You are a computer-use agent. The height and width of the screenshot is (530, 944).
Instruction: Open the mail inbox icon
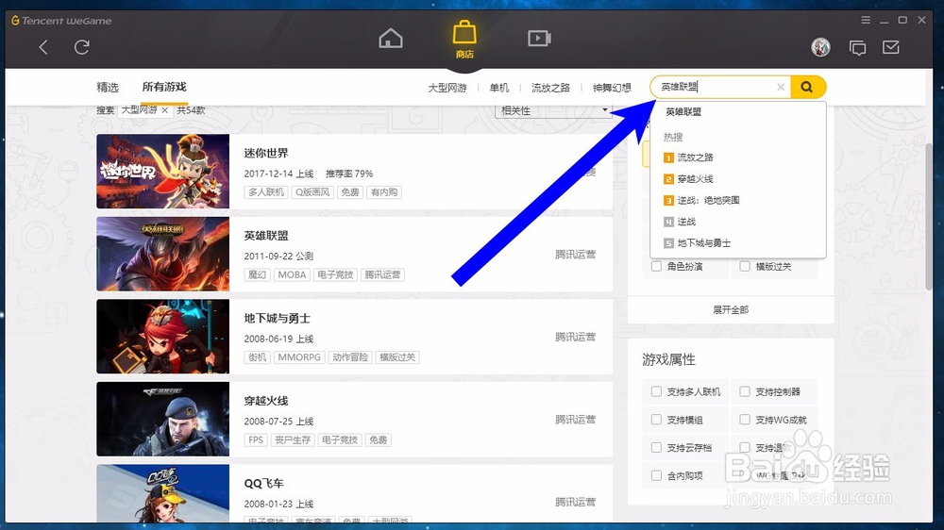891,47
